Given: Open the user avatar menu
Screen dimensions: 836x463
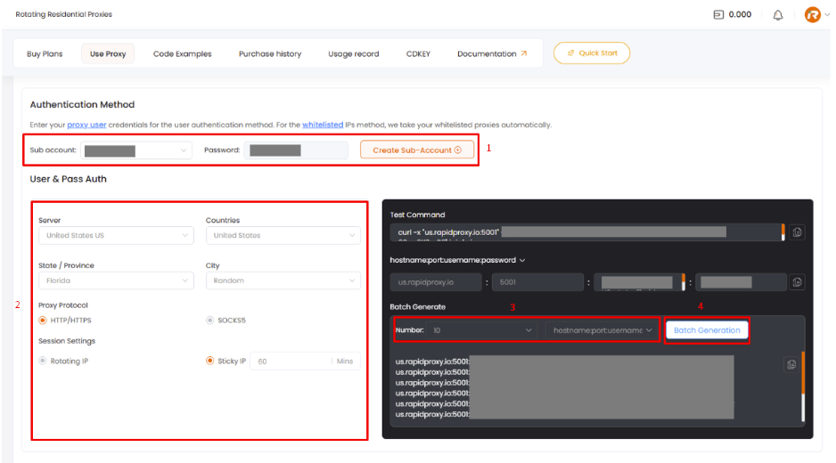Looking at the screenshot, I should point(813,15).
